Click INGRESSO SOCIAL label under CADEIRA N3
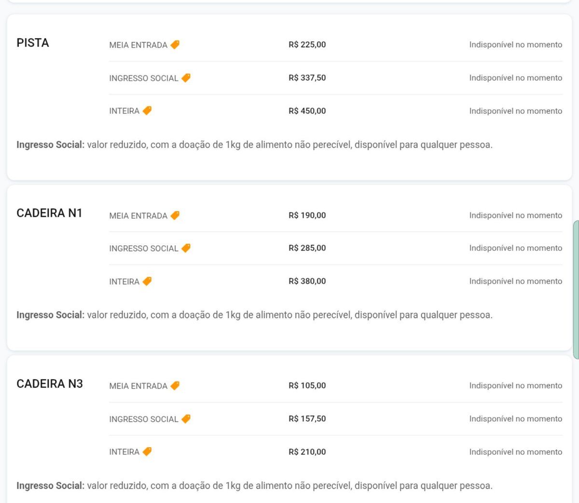 tap(144, 419)
